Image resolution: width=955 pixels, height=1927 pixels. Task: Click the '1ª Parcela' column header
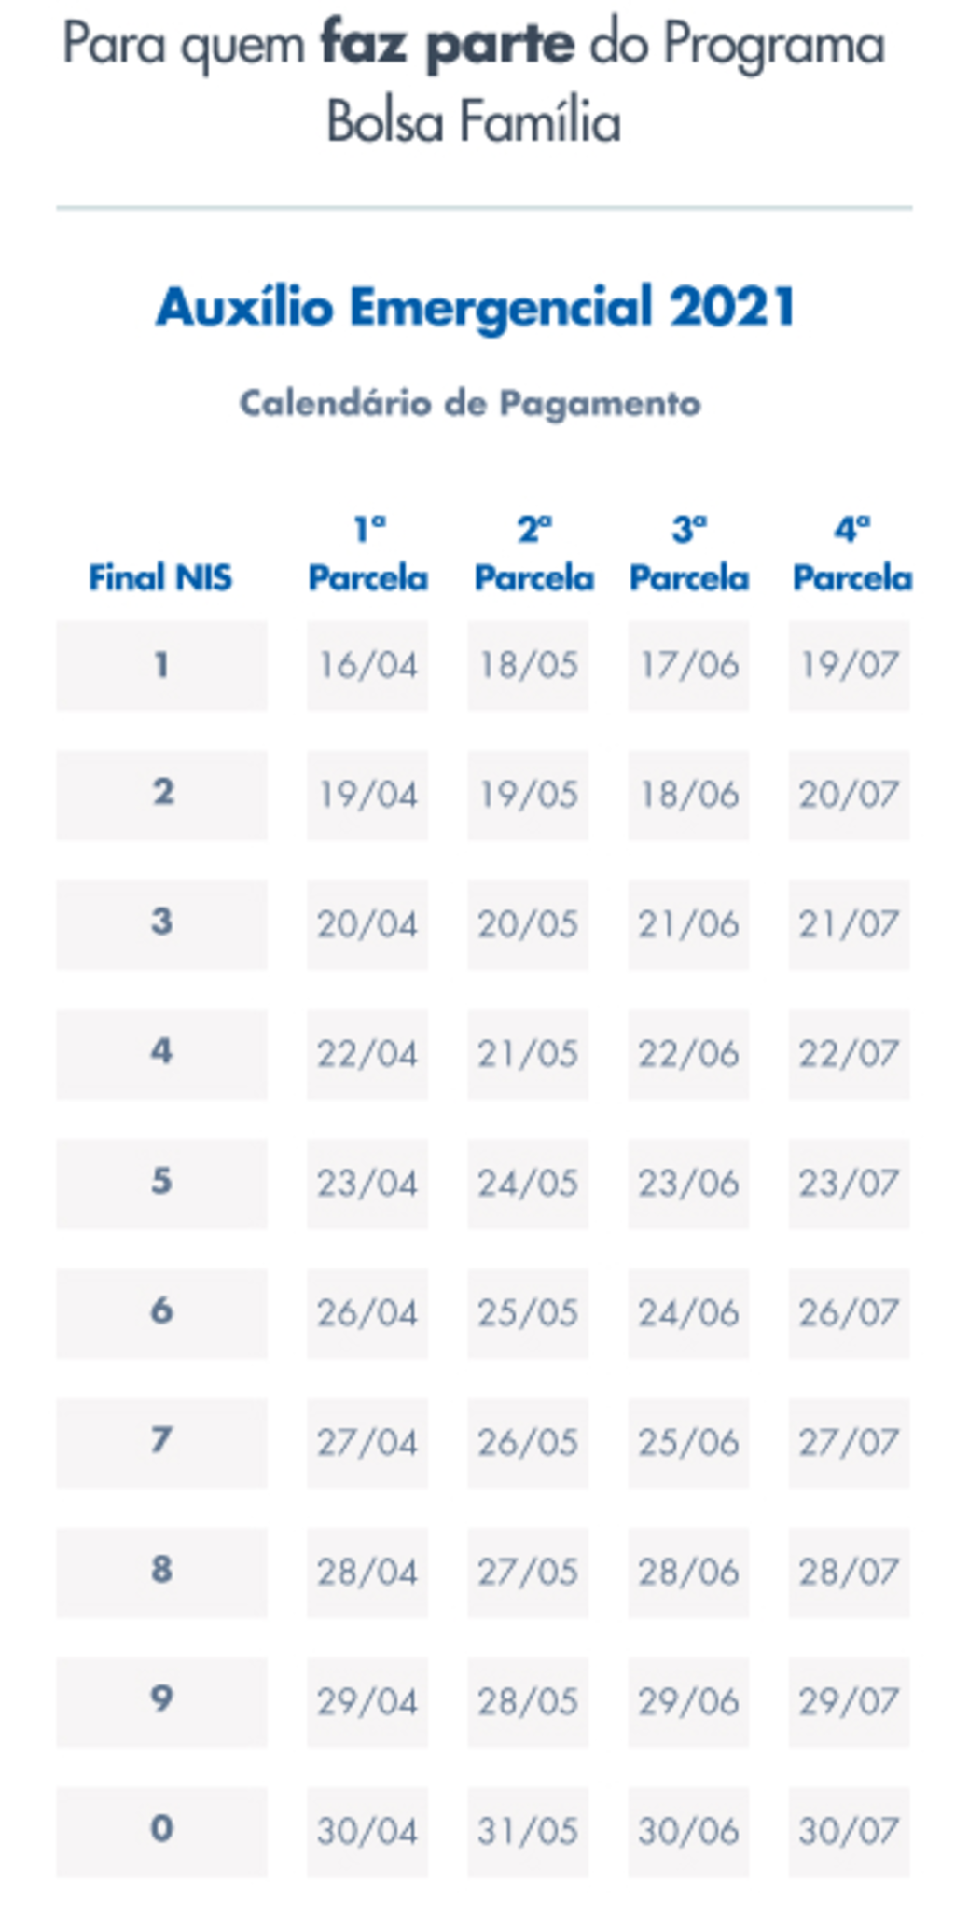pyautogui.click(x=367, y=554)
